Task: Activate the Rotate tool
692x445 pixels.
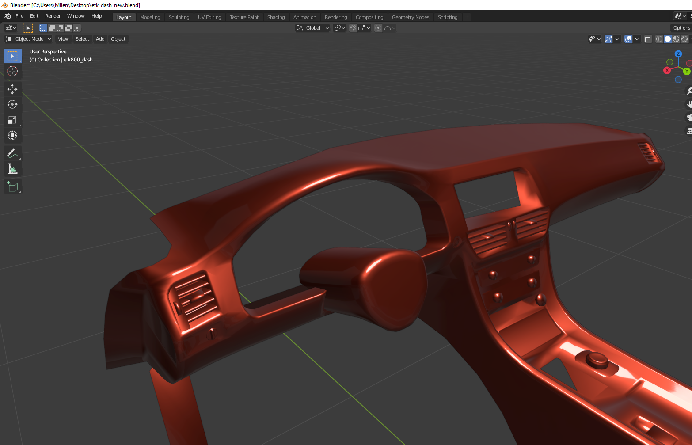Action: 12,104
